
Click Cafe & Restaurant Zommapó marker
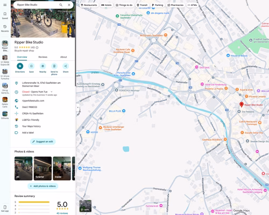pyautogui.click(x=260, y=123)
